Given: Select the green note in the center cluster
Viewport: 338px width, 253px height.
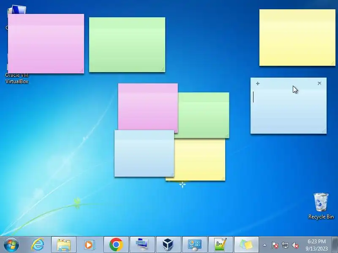Looking at the screenshot, I should click(204, 115).
